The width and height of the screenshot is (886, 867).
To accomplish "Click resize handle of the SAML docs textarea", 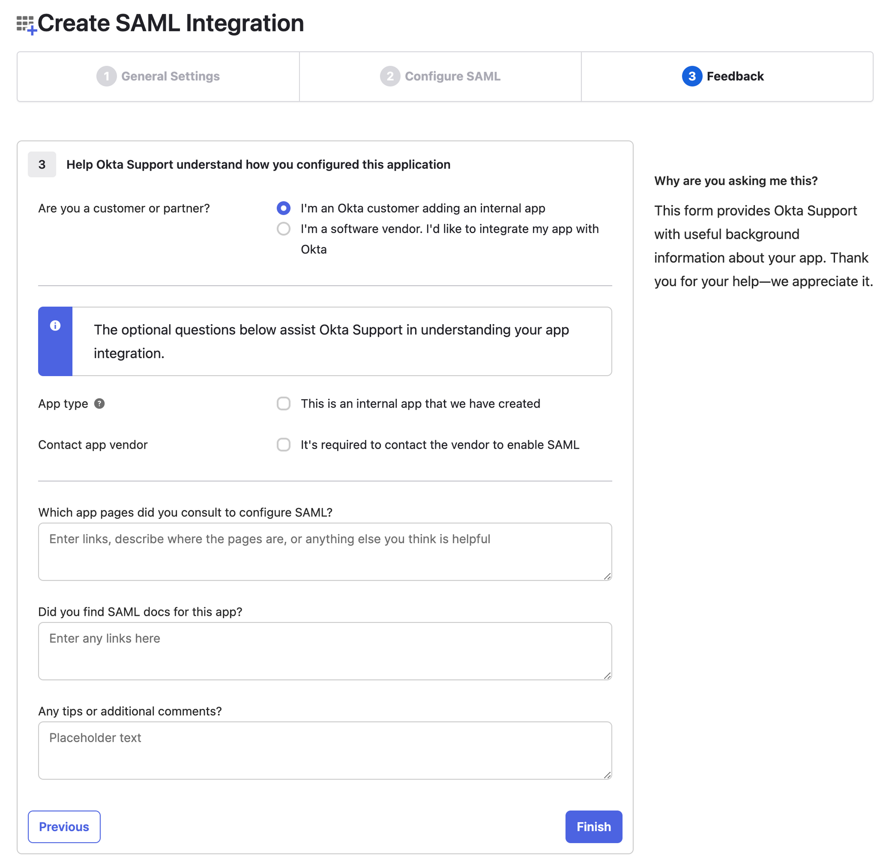I will 607,676.
